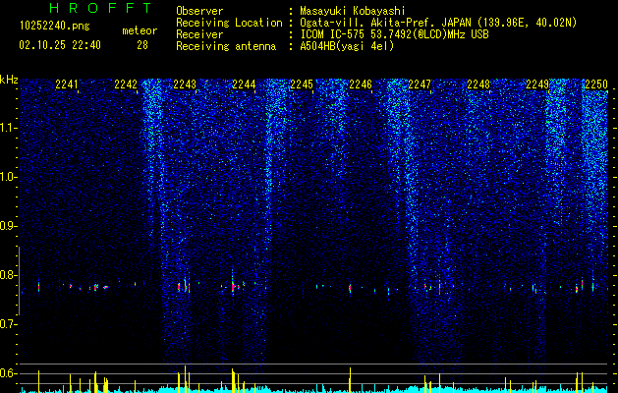Click the observer name Masayuki Kobayashi
Viewport: 618px width, 393px height.
coord(353,11)
